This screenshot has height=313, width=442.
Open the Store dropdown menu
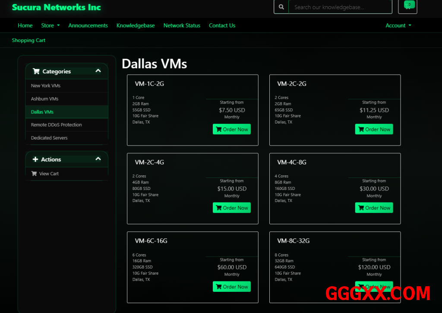[x=50, y=25]
